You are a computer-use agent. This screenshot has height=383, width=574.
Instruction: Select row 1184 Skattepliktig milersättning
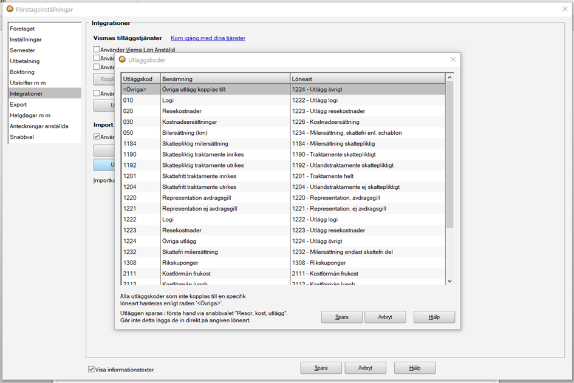(x=283, y=144)
